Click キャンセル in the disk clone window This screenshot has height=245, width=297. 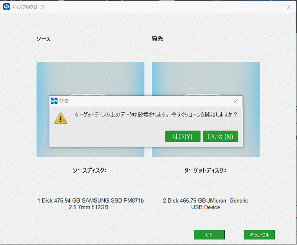tap(259, 235)
